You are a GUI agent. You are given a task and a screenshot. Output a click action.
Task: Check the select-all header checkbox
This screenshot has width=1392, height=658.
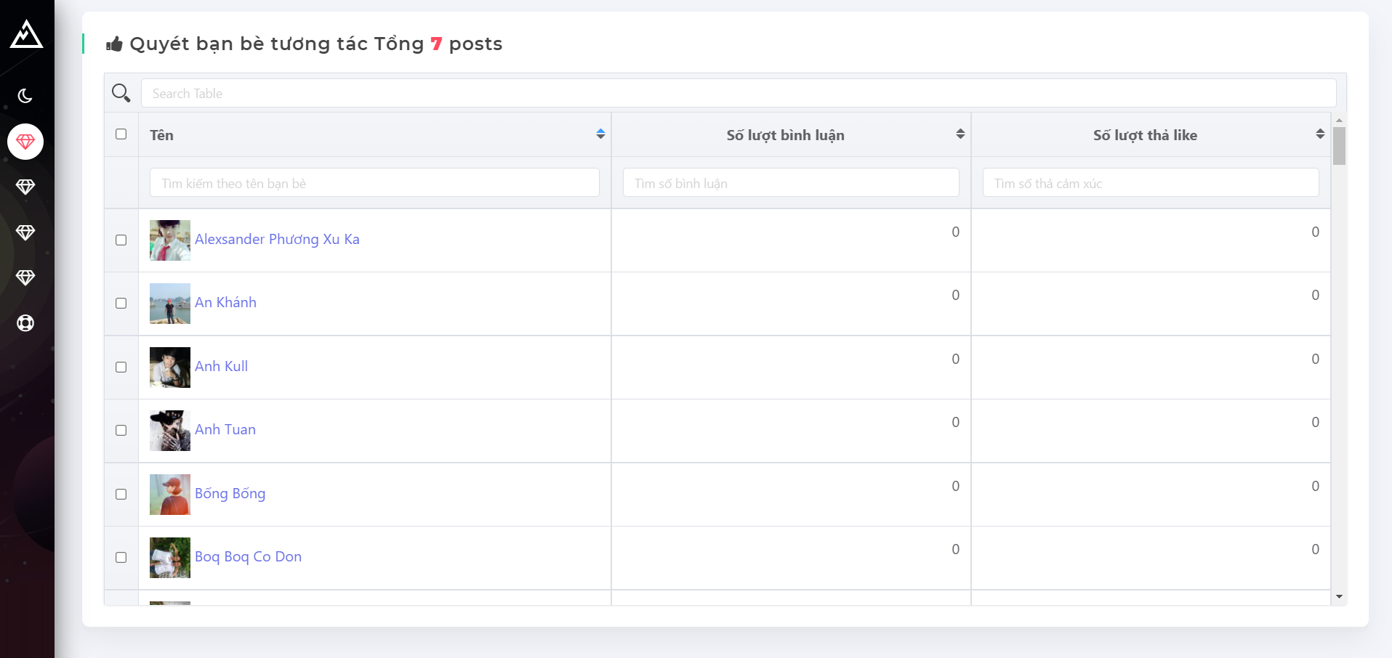point(121,134)
